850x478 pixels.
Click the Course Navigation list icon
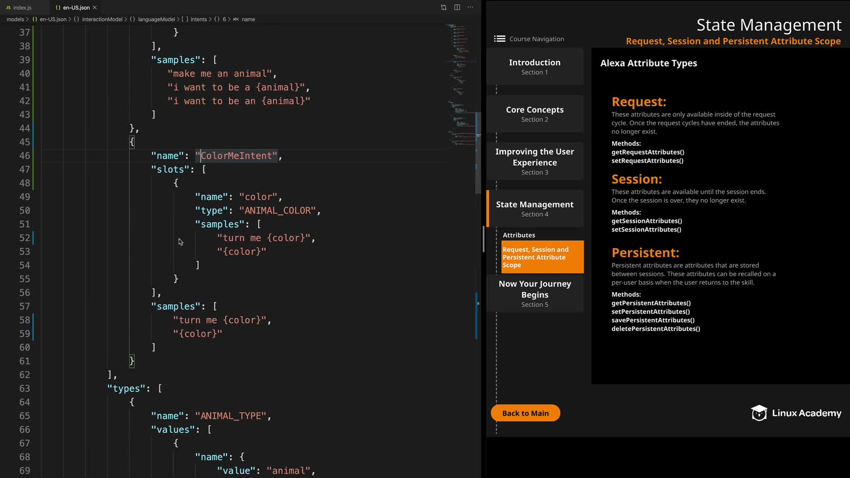pos(499,39)
